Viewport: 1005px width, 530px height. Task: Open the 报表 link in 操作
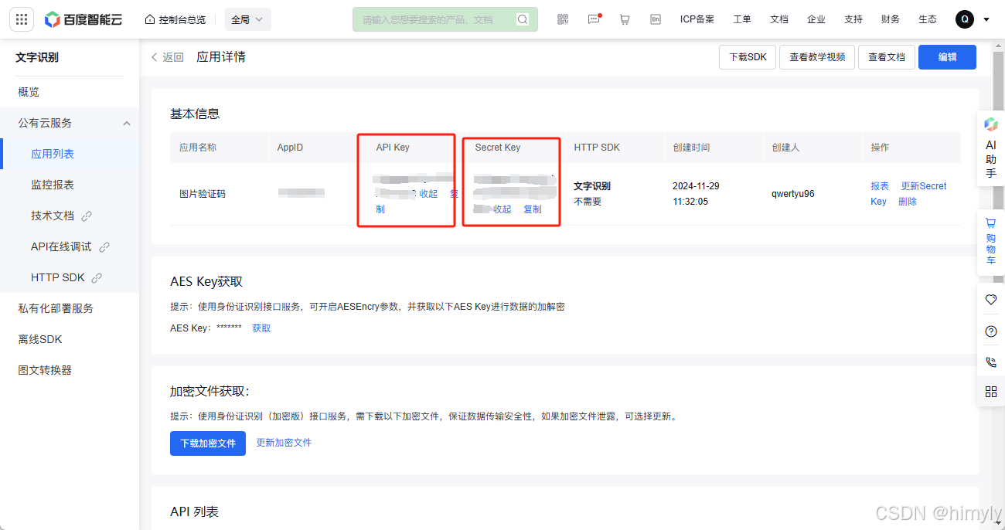880,186
